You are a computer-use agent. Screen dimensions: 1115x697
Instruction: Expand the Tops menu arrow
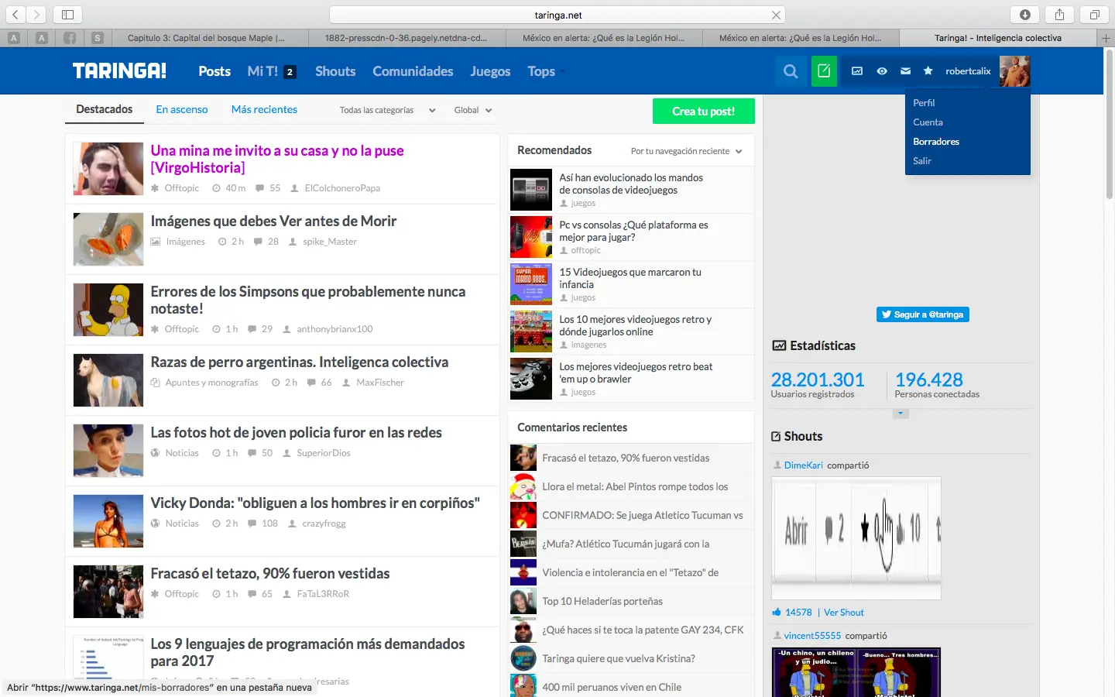[563, 72]
